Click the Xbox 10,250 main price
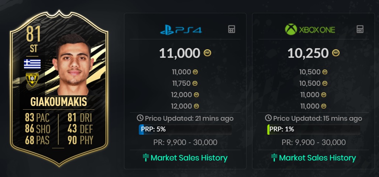This screenshot has width=379, height=177. 308,53
